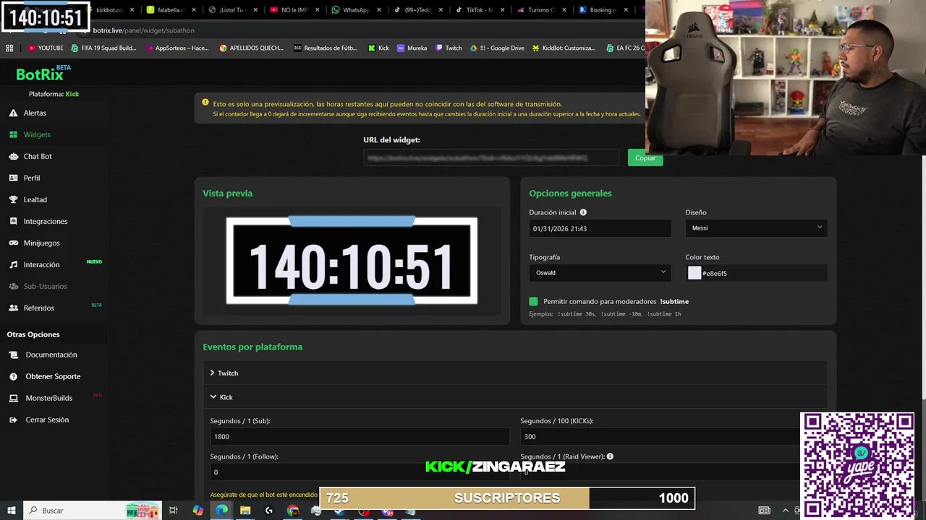This screenshot has height=520, width=926.
Task: Open the KickBot Customization bookmark
Action: [564, 48]
